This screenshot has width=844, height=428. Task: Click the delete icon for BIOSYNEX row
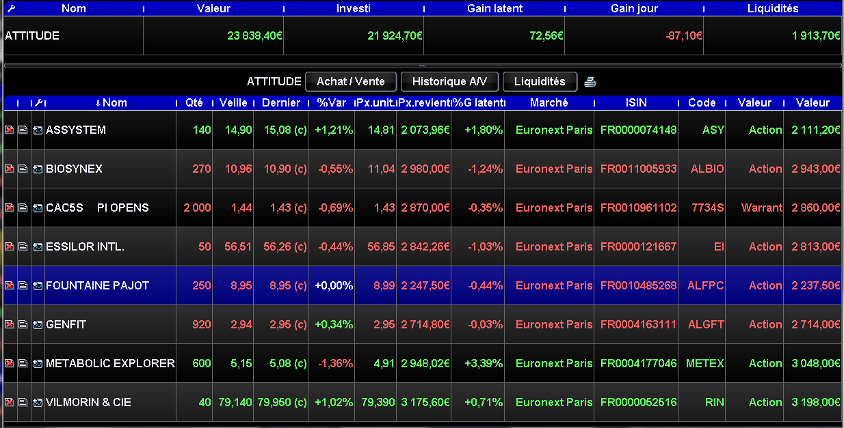tap(9, 169)
